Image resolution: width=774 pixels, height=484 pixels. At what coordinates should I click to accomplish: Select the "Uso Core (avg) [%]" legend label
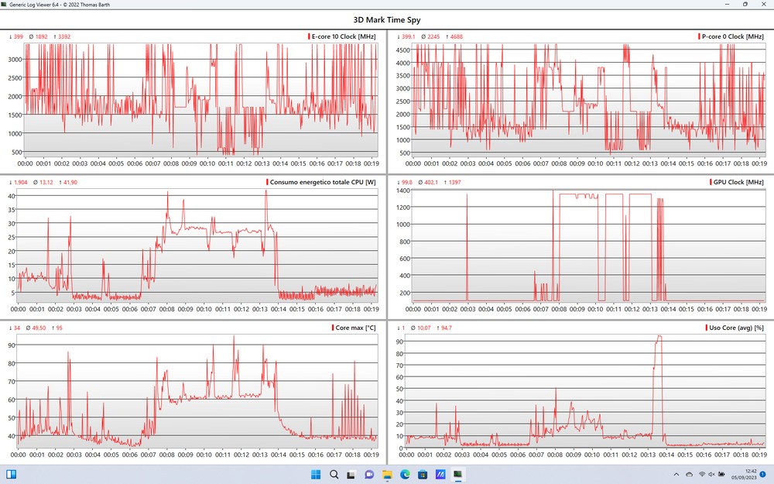coord(737,328)
